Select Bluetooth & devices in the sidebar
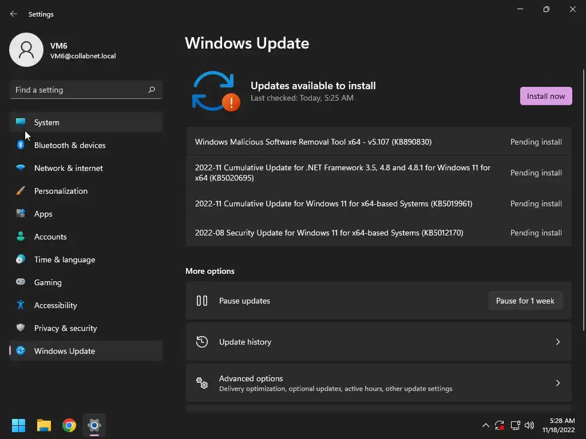Viewport: 586px width, 439px height. [86, 145]
